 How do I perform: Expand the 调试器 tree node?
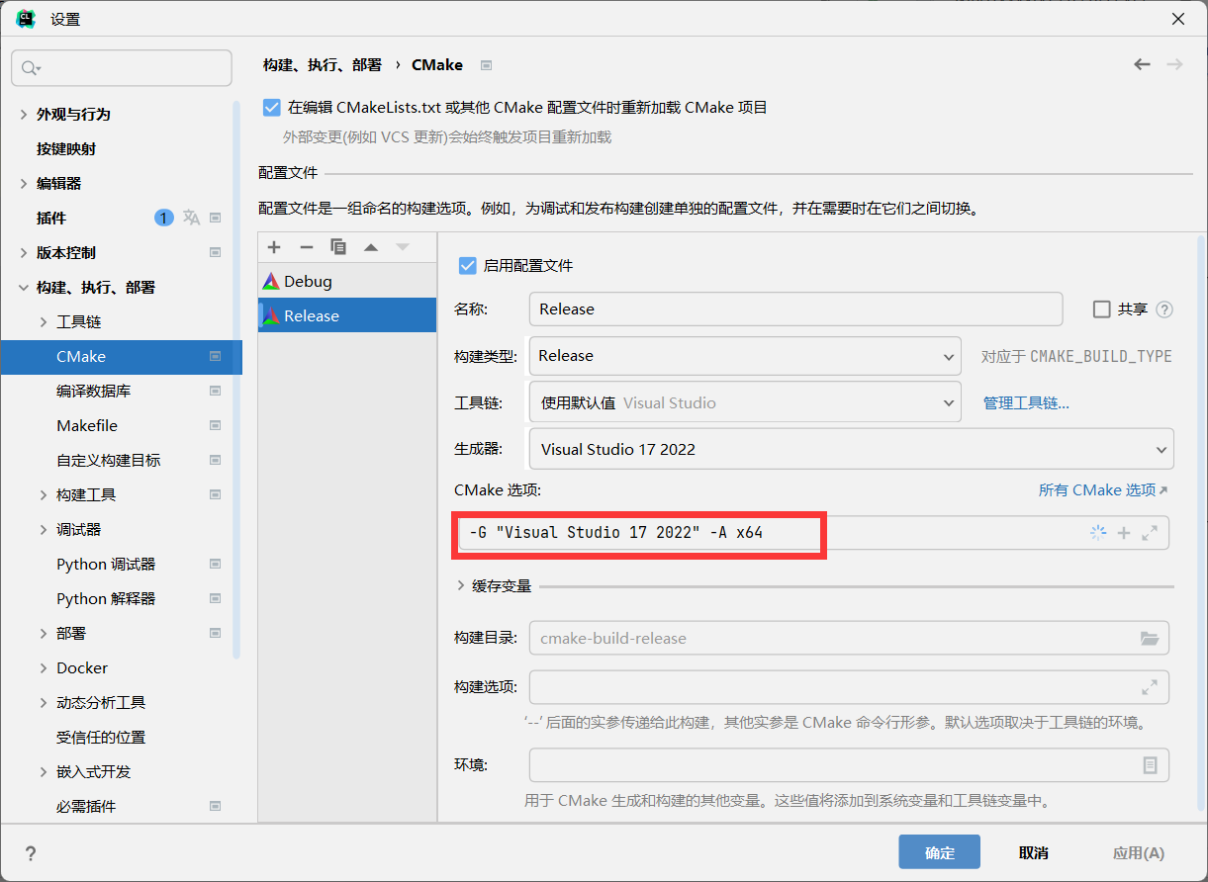44,530
